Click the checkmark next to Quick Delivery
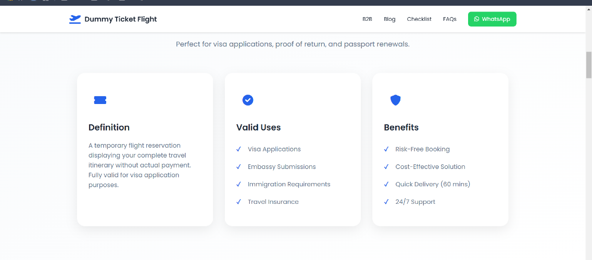The height and width of the screenshot is (260, 592). pyautogui.click(x=386, y=184)
